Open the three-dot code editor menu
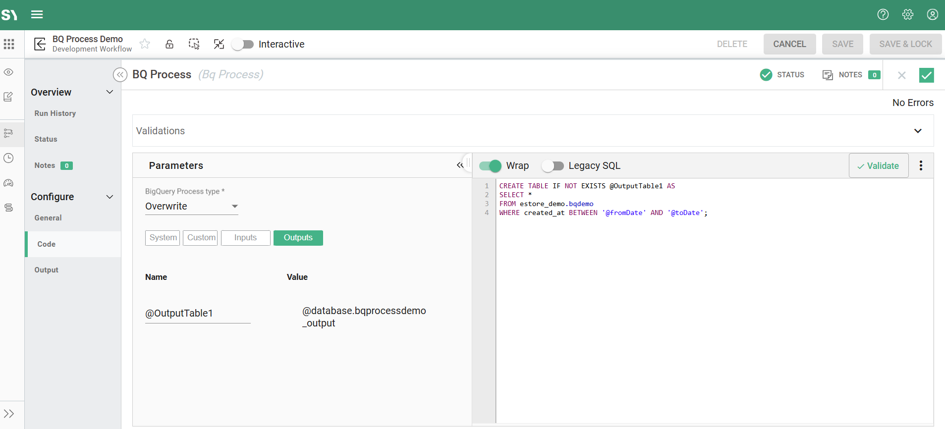 point(921,165)
